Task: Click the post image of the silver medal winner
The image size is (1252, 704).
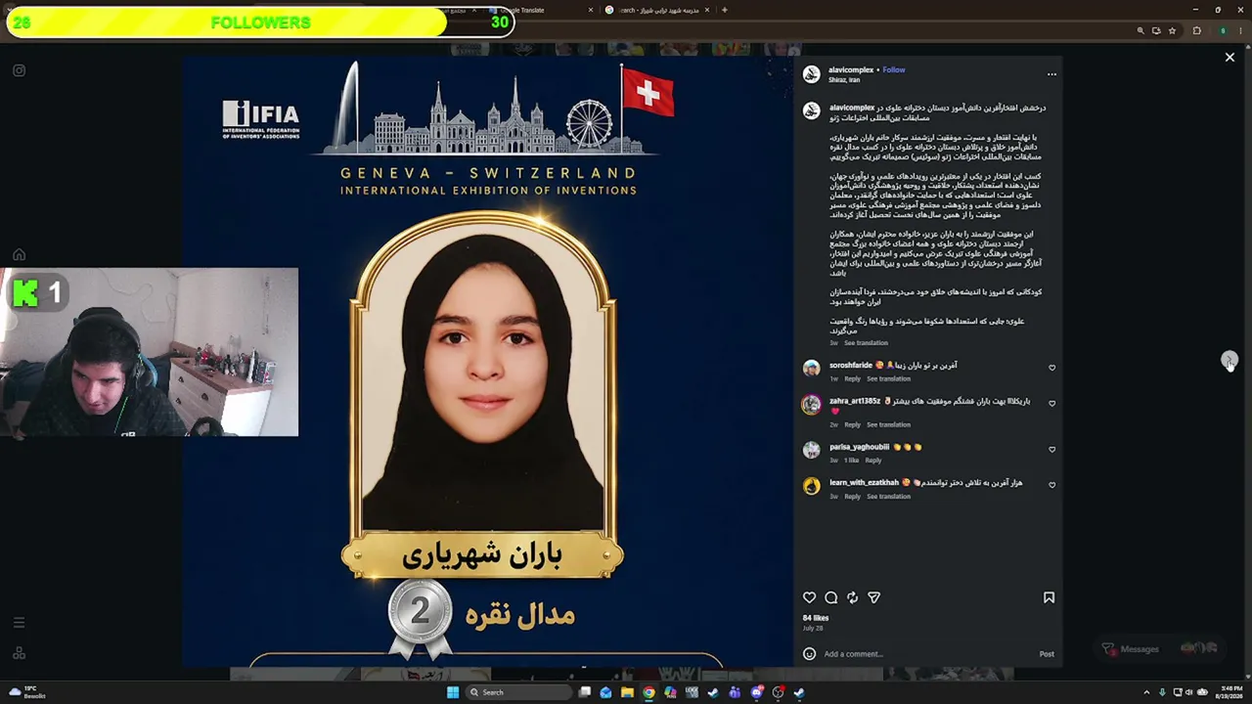Action: pos(487,362)
